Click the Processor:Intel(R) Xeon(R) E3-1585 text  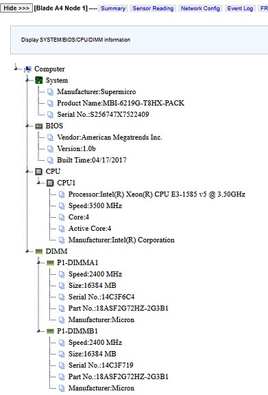[x=157, y=194]
